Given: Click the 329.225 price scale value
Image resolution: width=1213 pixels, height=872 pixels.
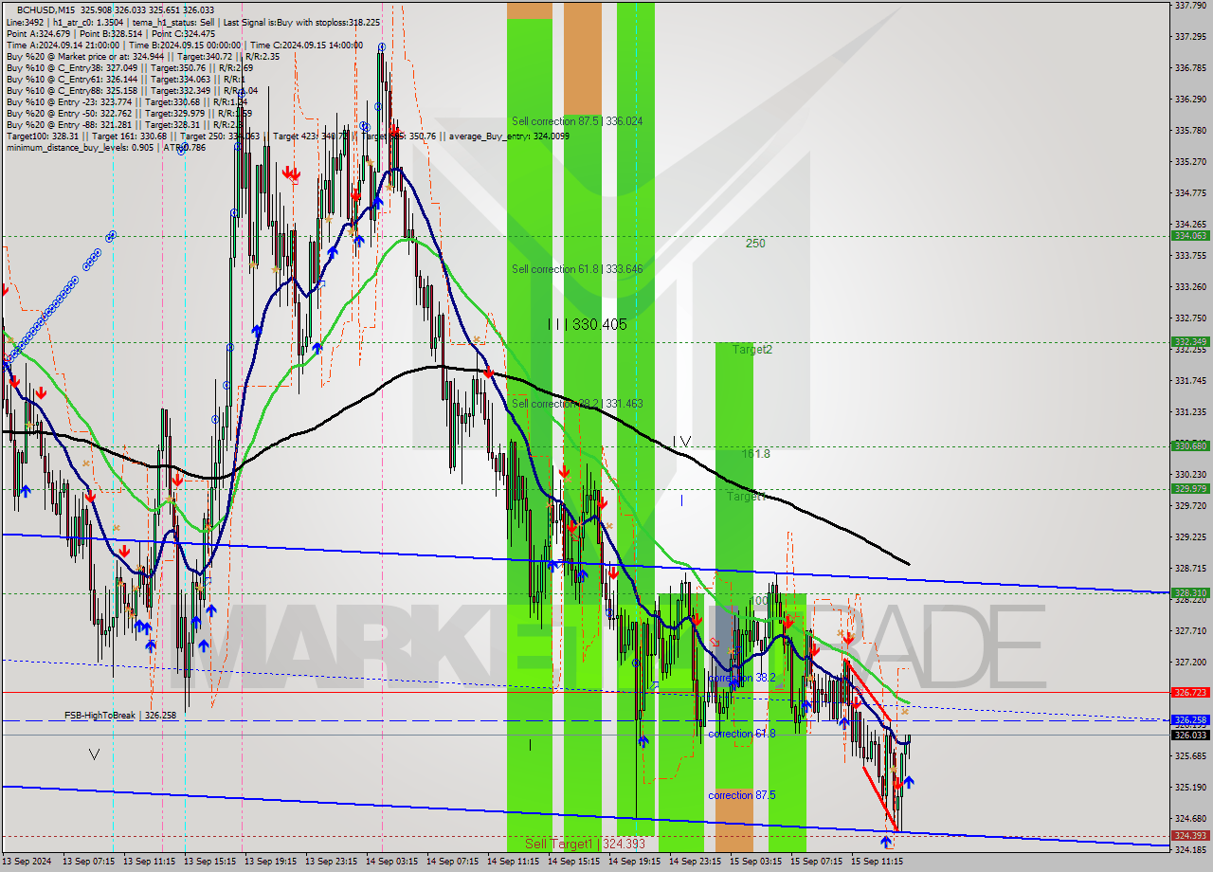Looking at the screenshot, I should (1190, 536).
